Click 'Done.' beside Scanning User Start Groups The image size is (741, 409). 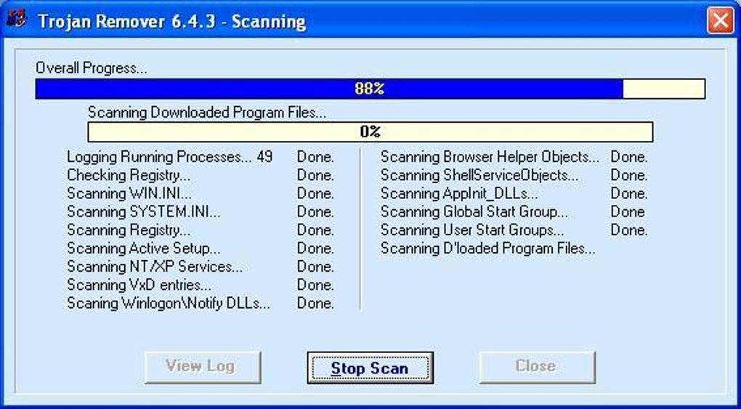pyautogui.click(x=629, y=230)
